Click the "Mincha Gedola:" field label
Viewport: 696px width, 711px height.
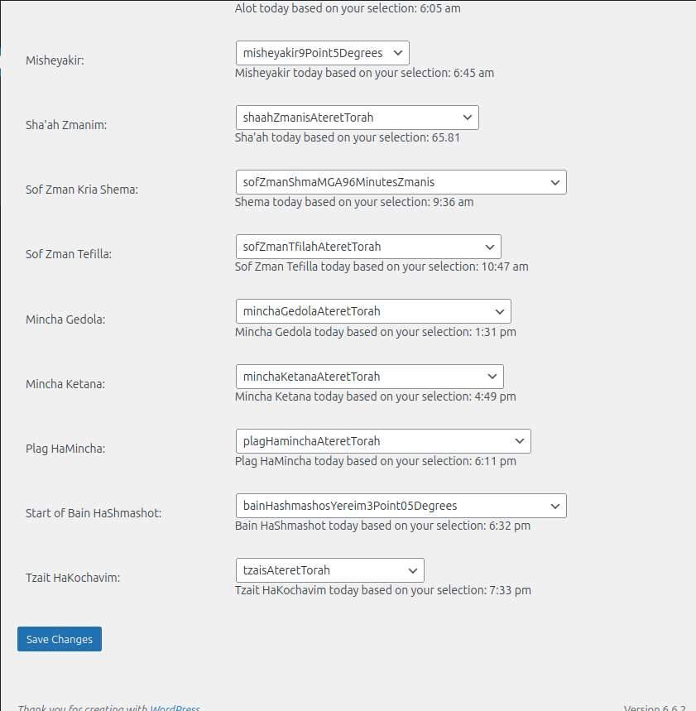pos(65,319)
